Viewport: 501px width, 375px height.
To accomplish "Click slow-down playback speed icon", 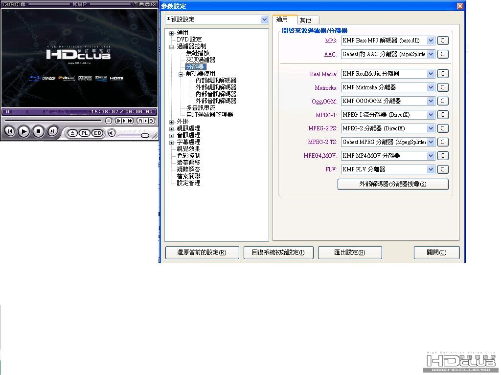I will (x=118, y=121).
